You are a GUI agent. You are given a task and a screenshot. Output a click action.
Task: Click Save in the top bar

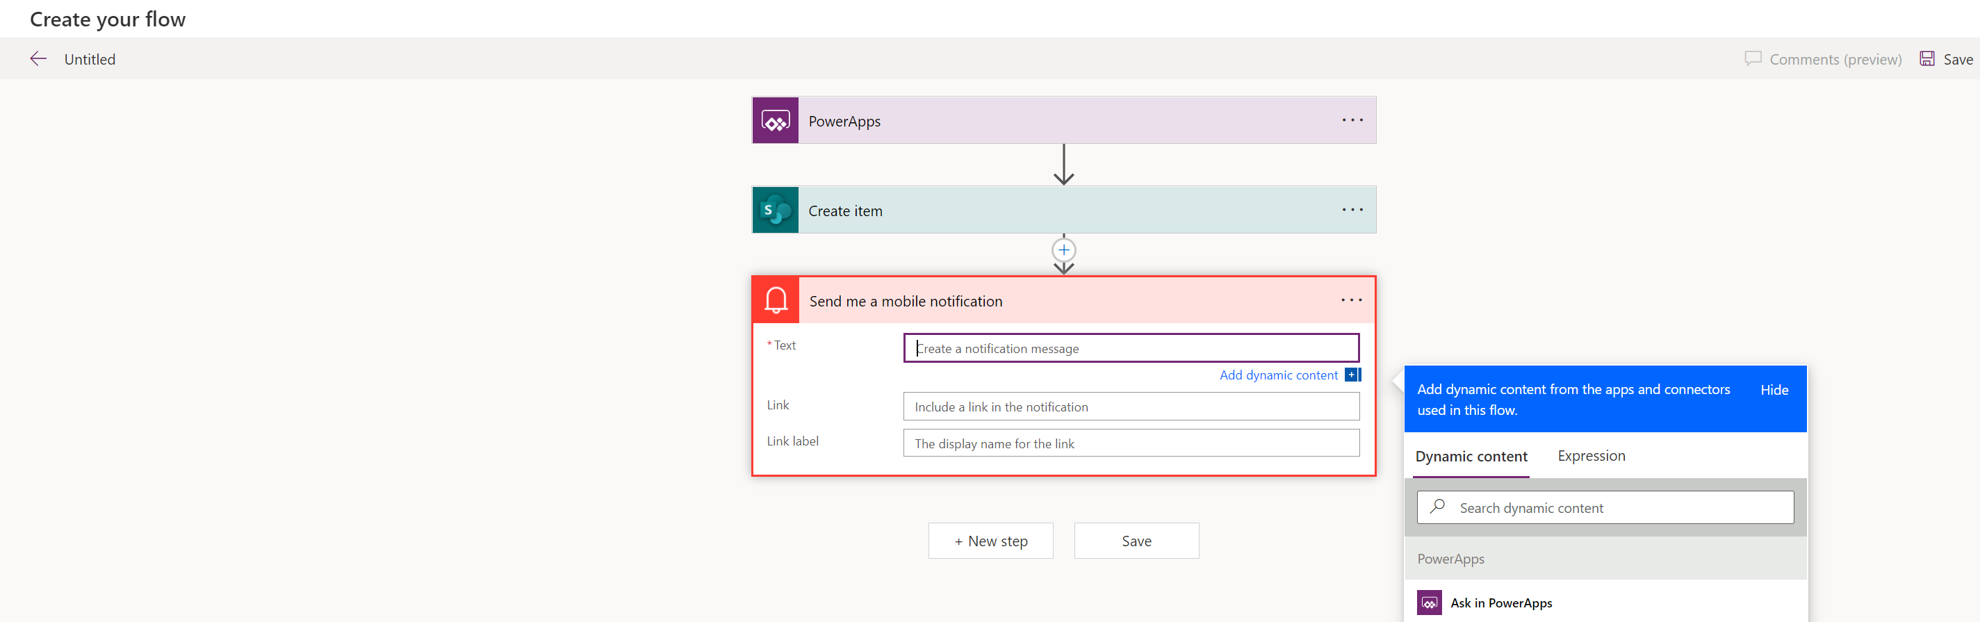(1958, 59)
